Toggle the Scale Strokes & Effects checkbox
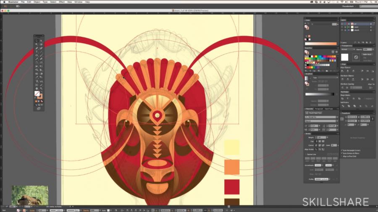 click(x=342, y=153)
